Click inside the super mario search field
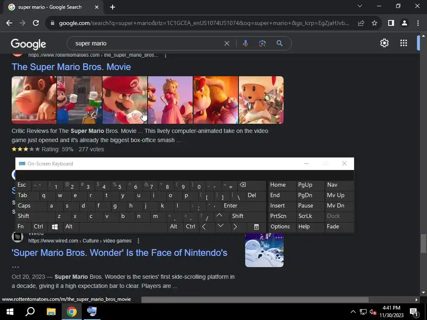Image resolution: width=427 pixels, height=320 pixels. tap(147, 43)
